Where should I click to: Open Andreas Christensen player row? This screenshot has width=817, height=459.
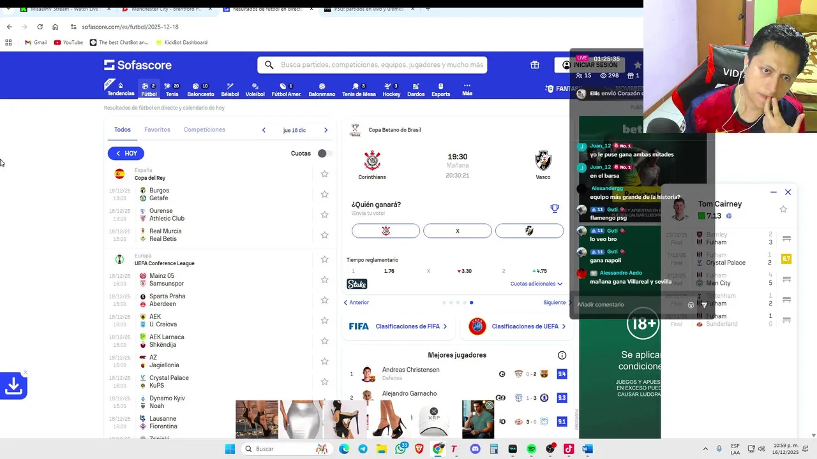(x=457, y=374)
